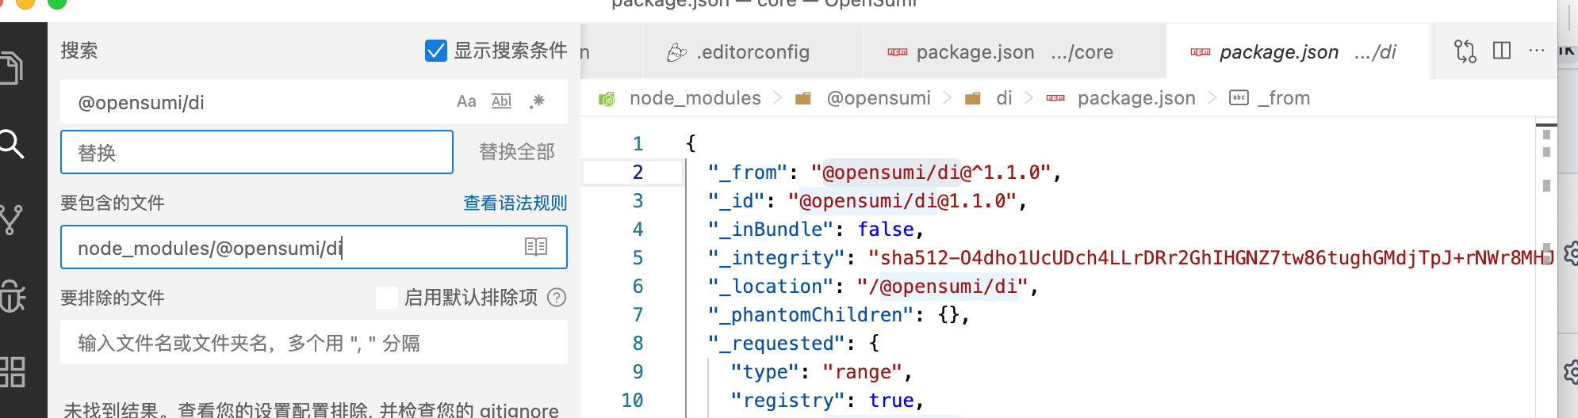Image resolution: width=1578 pixels, height=418 pixels.
Task: Switch to package.json .../core tab
Action: (1014, 52)
